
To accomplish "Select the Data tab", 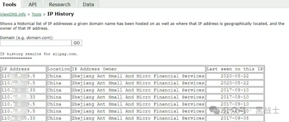I will click(x=88, y=4).
